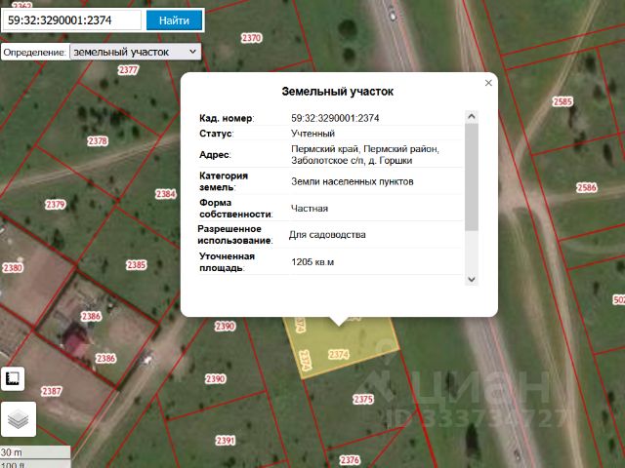Click the popup scrollbar down arrow

(472, 280)
